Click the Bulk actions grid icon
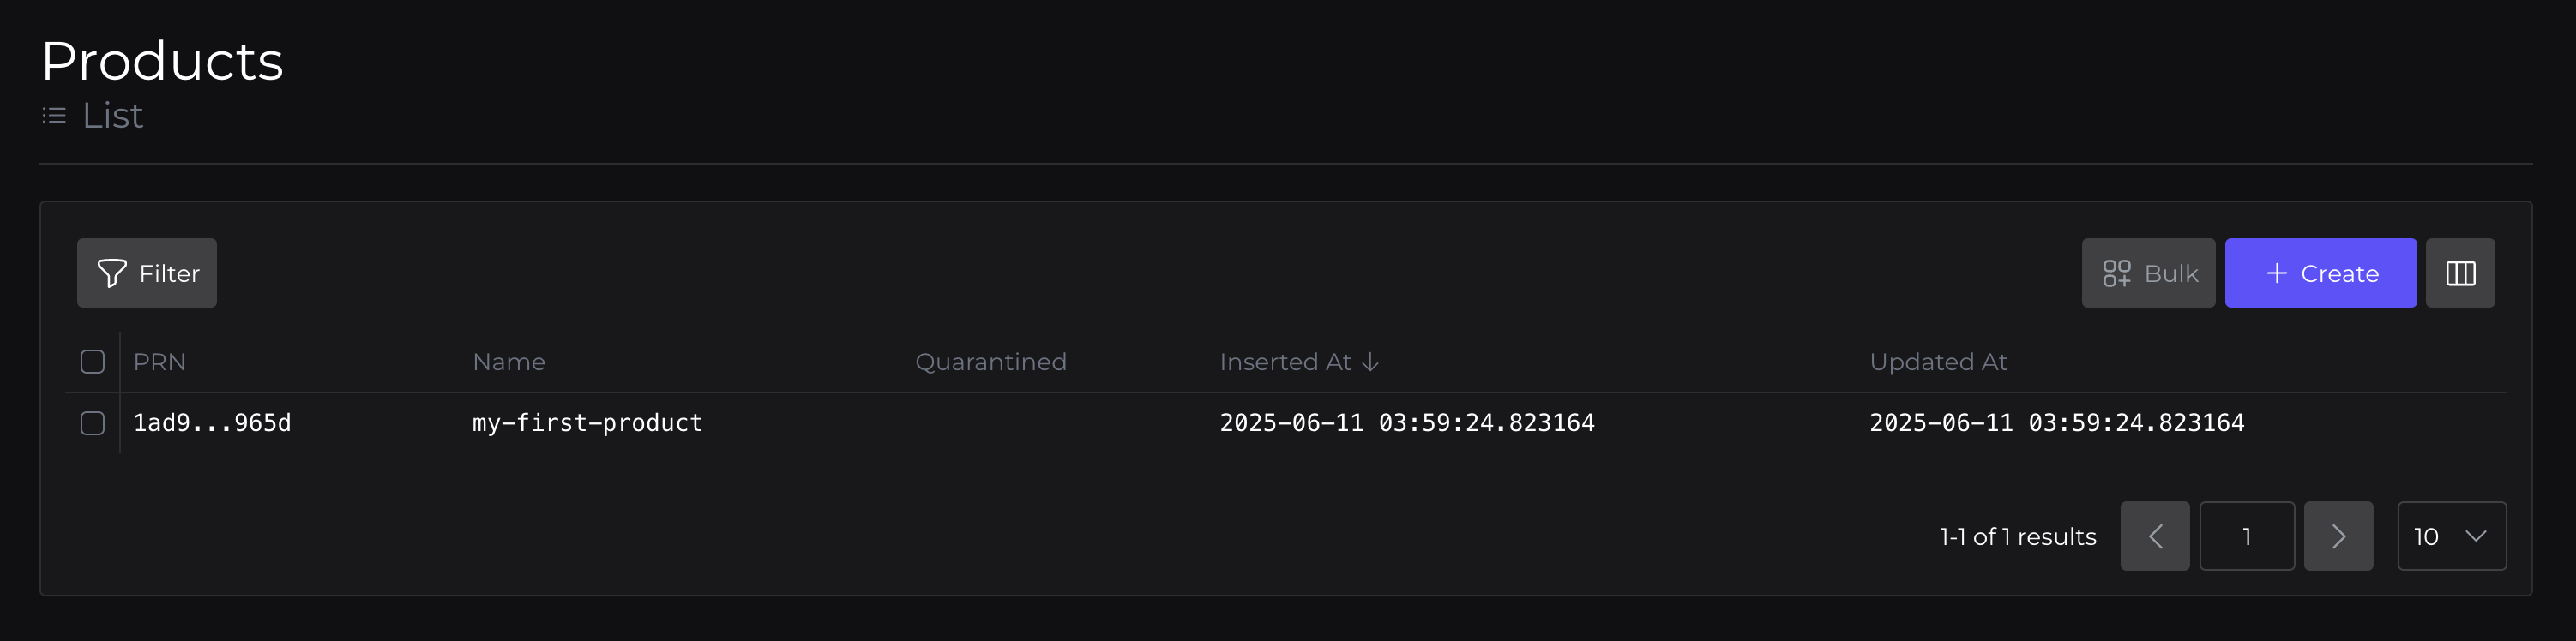The height and width of the screenshot is (641, 2576). [x=2116, y=273]
